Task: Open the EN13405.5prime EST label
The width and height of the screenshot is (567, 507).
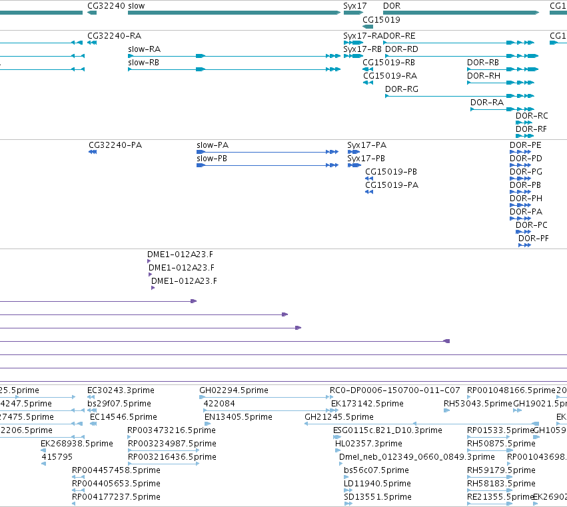Action: (239, 417)
